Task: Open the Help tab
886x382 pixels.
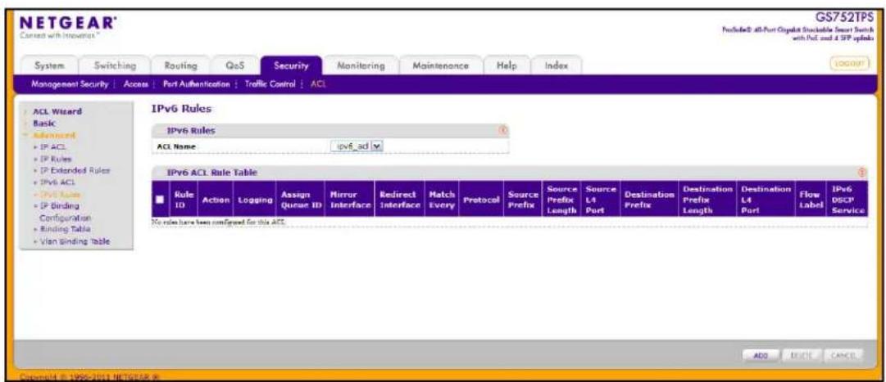Action: tap(507, 65)
